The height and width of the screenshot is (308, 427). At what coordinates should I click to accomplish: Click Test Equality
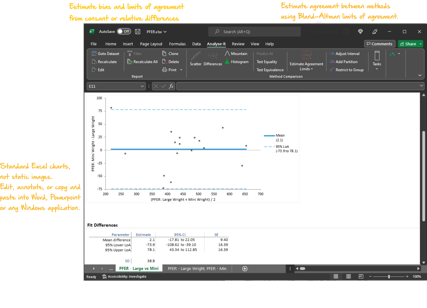267,62
